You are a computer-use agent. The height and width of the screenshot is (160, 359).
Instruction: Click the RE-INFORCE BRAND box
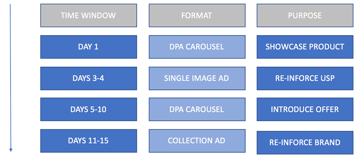(x=305, y=142)
